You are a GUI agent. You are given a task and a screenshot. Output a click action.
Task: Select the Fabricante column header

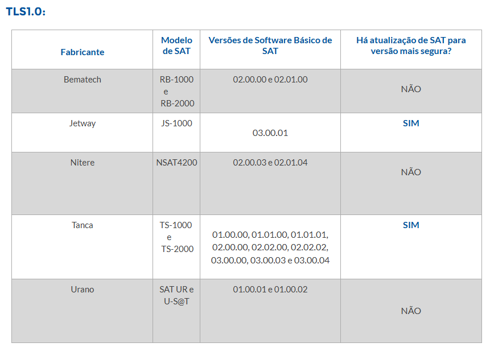[x=82, y=52]
